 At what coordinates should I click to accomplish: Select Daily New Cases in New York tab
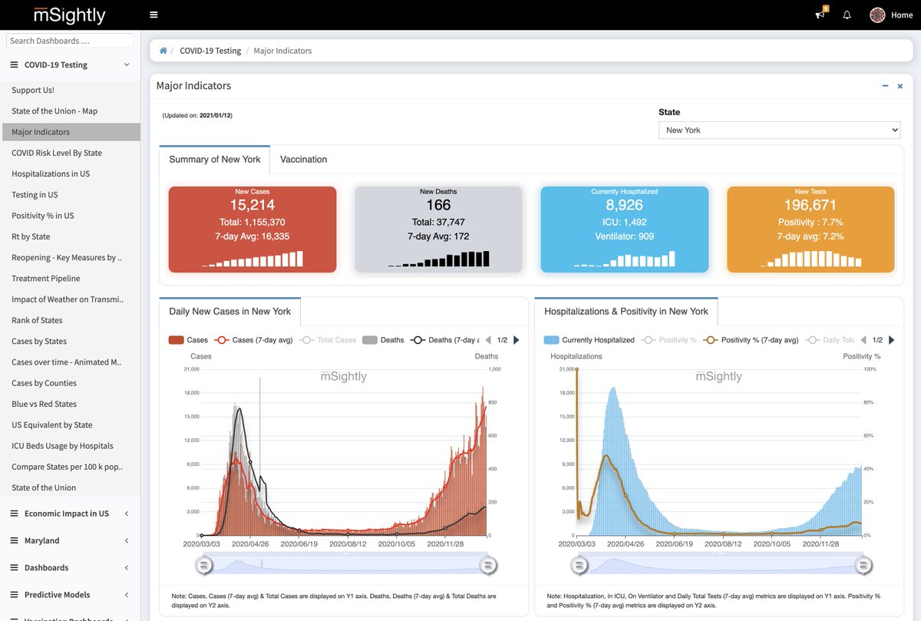click(x=230, y=312)
